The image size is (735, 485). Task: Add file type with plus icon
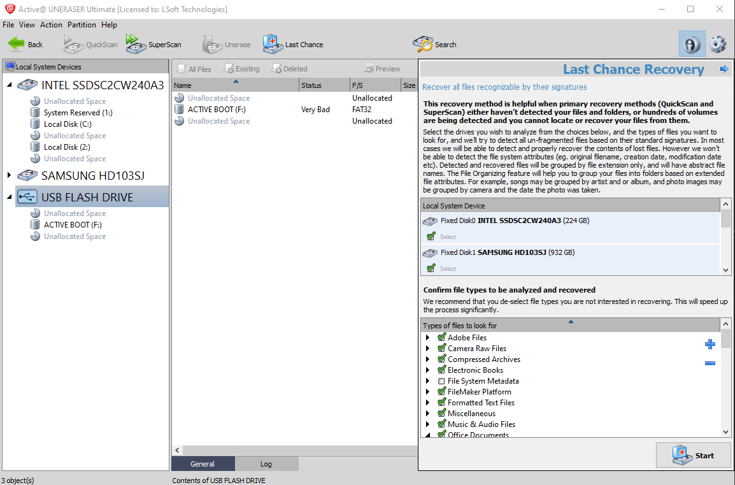click(x=710, y=344)
